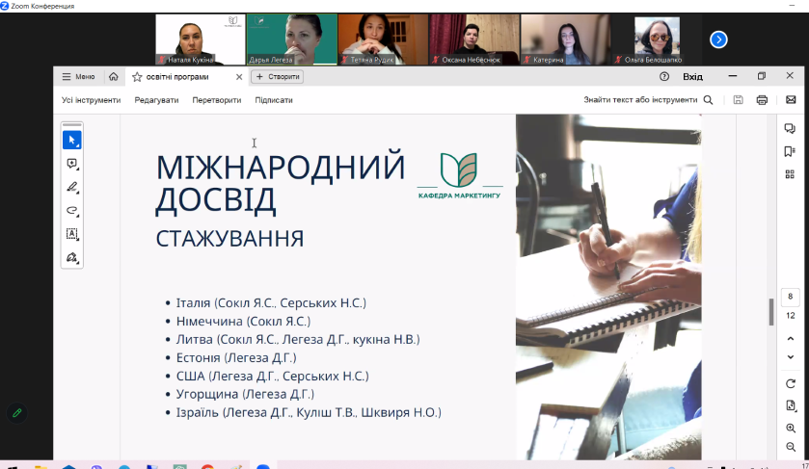Select the arrow selection tool
This screenshot has height=469, width=809.
point(71,141)
